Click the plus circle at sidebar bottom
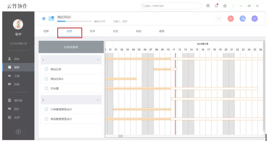 point(18,132)
